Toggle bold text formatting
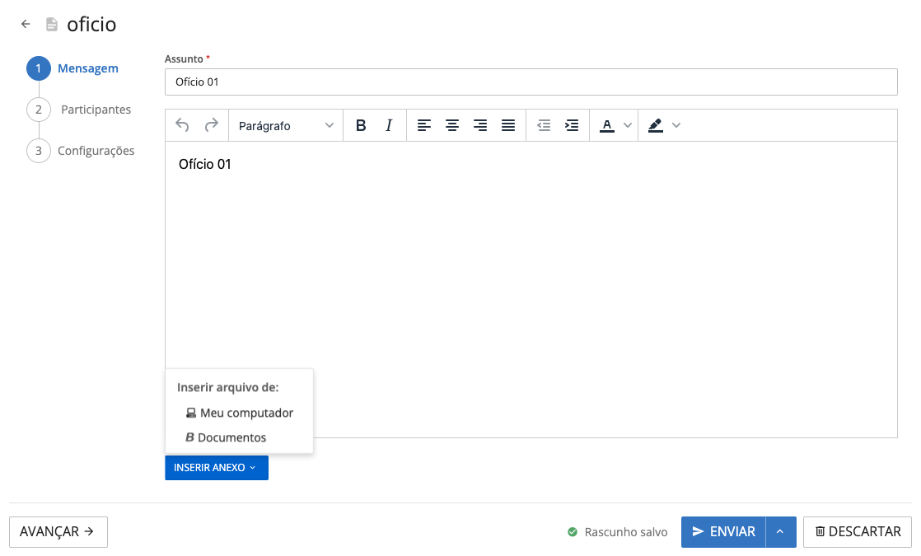This screenshot has width=921, height=556. tap(360, 125)
